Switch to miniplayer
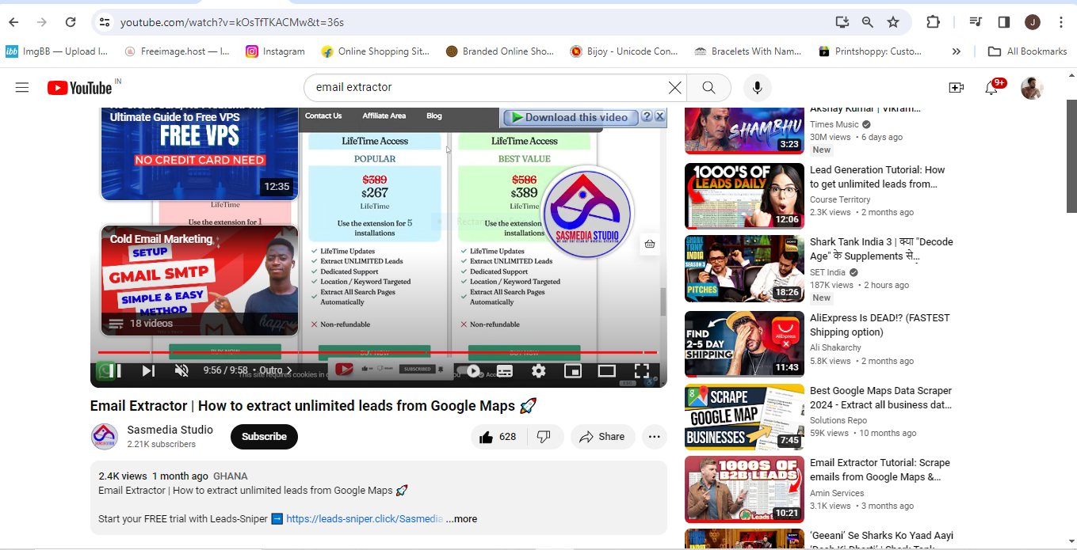Image resolution: width=1077 pixels, height=550 pixels. [572, 370]
